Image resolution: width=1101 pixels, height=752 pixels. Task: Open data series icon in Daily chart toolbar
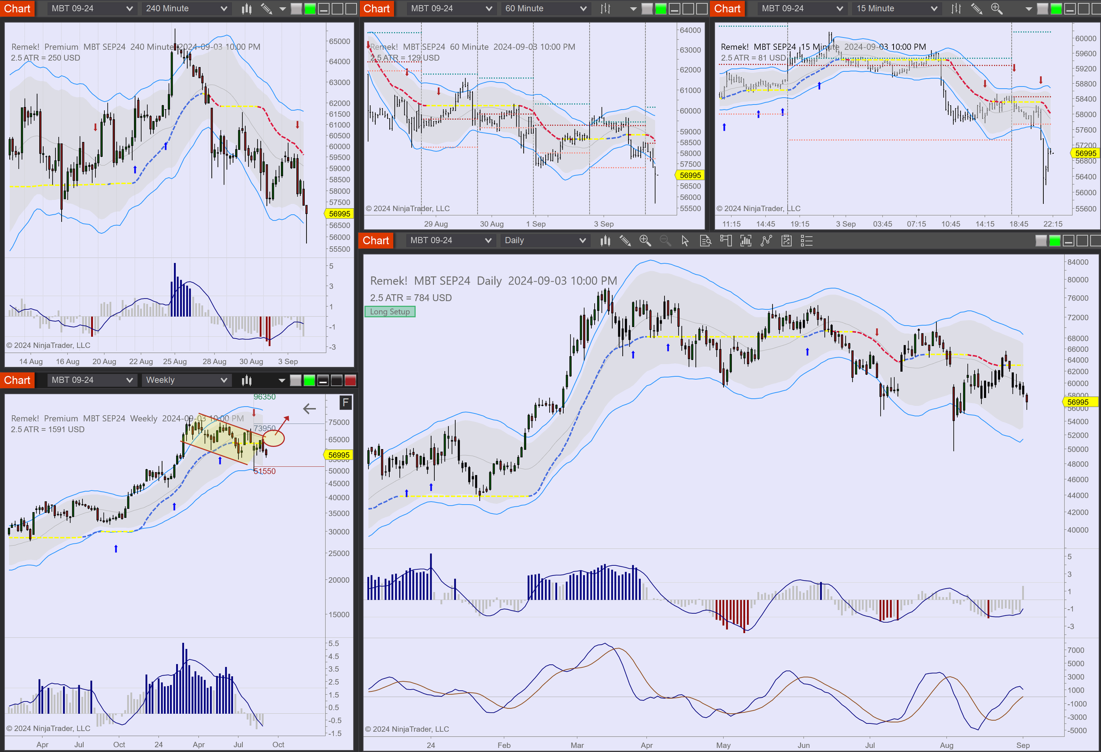coord(746,240)
